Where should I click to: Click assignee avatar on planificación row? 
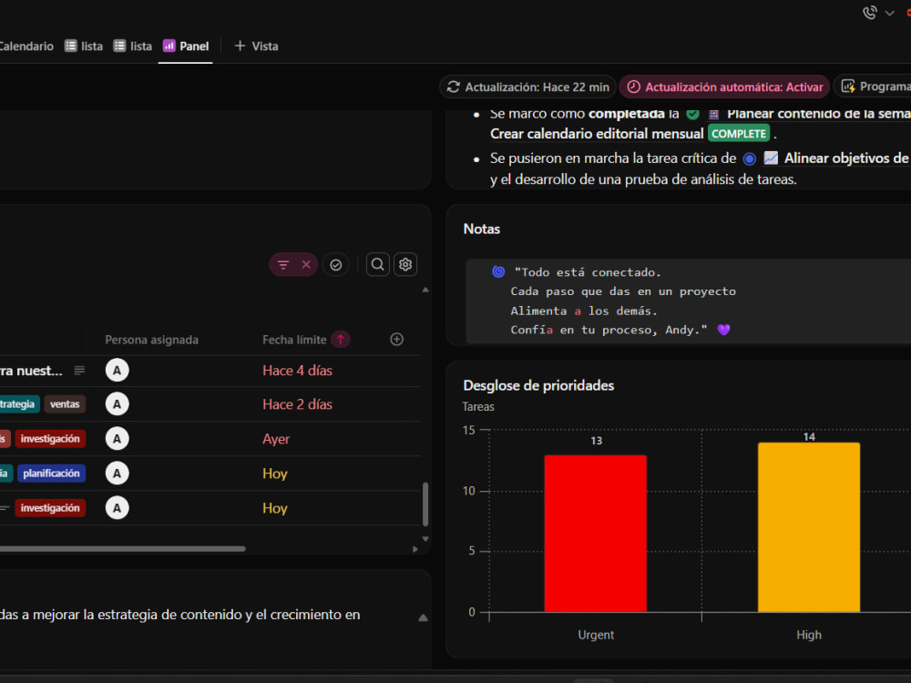(118, 474)
